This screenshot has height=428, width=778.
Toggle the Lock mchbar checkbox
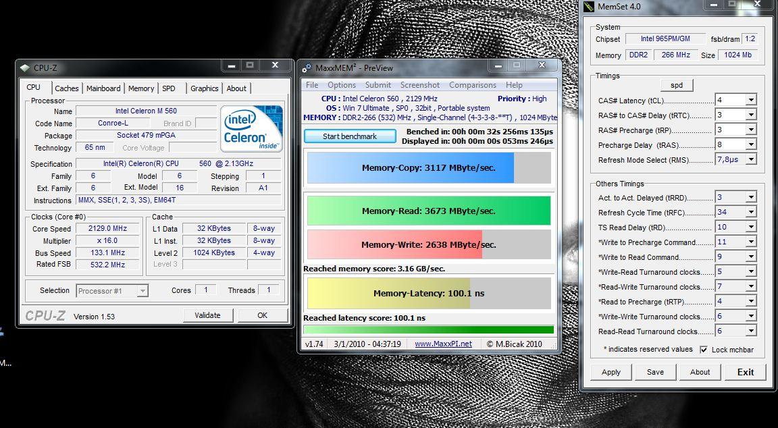click(x=704, y=350)
